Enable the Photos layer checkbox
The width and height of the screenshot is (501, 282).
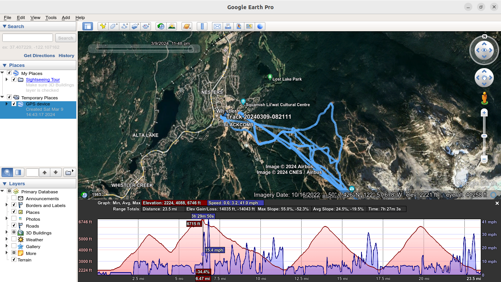[x=14, y=219]
